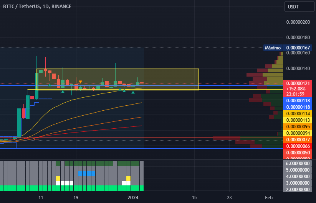Click the BTTC / TetherUS, 1D, BINANCE title

coord(37,7)
